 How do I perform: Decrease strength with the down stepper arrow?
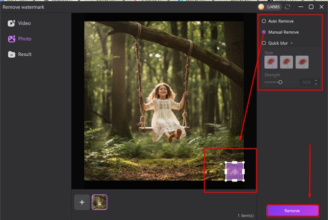click(x=316, y=84)
